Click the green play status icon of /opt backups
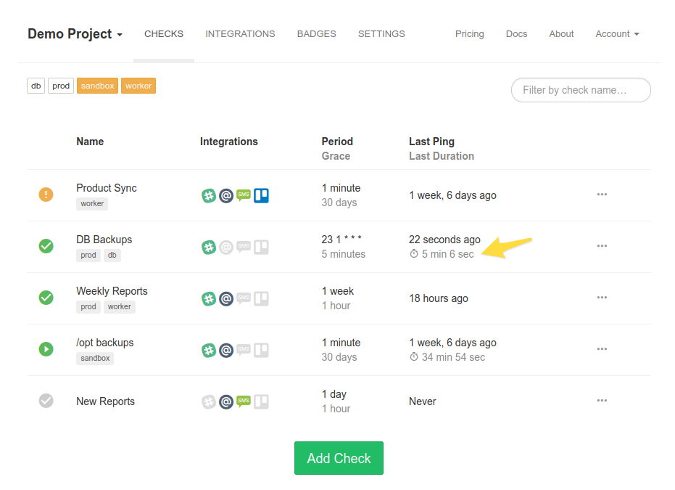675x490 pixels. (46, 349)
